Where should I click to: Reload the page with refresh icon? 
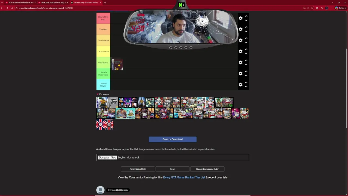(7, 8)
